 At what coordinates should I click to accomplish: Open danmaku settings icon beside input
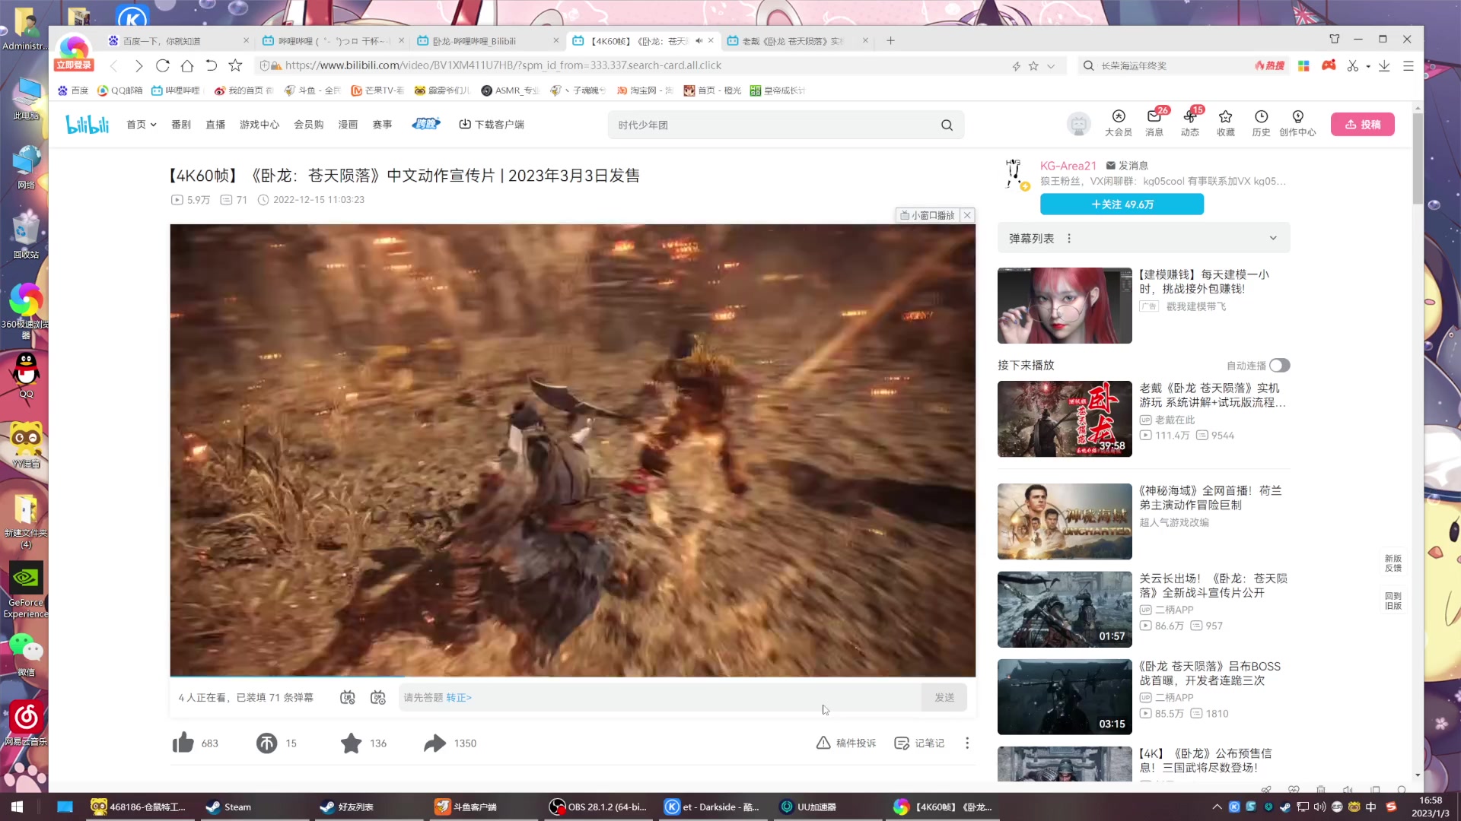click(x=378, y=697)
